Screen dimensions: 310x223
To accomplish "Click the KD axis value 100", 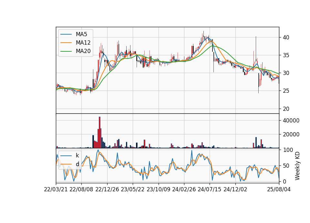I will tap(288, 150).
